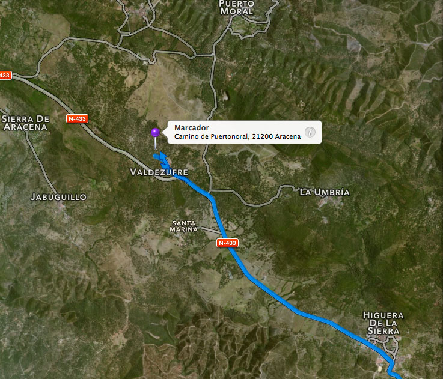This screenshot has width=443, height=379.
Task: Click the info icon in Marcador callout
Action: tap(310, 132)
